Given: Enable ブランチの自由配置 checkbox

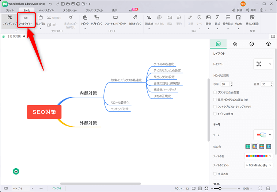Looking at the screenshot, I should tap(215, 92).
